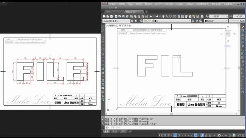
Task: Select the Revision Cloud tool
Action: pos(103,54)
